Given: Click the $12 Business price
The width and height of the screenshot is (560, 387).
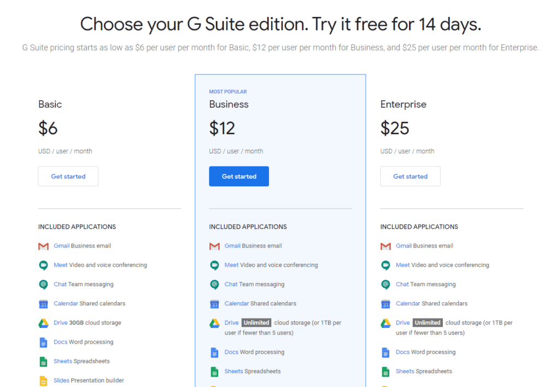Looking at the screenshot, I should tap(222, 128).
